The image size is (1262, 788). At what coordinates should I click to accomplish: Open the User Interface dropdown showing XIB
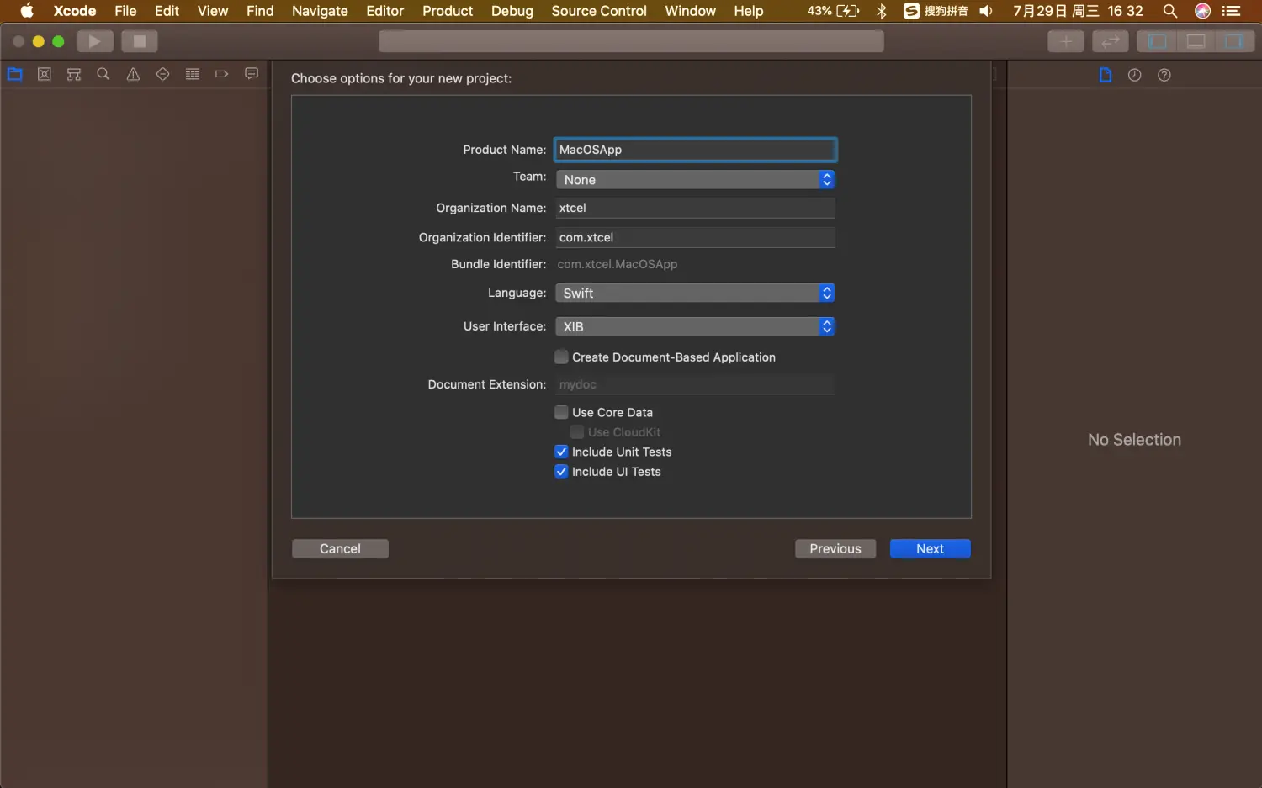[695, 326]
